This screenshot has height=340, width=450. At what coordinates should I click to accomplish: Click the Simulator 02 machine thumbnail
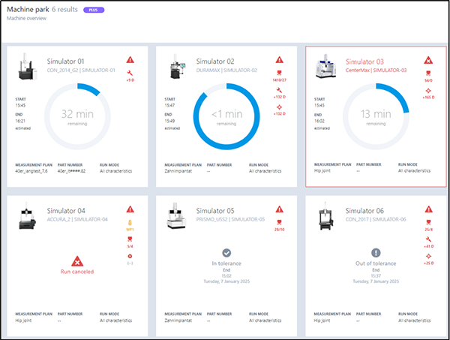[x=178, y=68]
